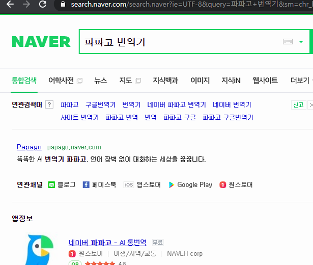Open the 이미지 tab
Screen dimensions: 313x265
coord(200,81)
